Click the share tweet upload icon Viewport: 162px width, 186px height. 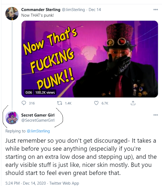tap(132, 103)
